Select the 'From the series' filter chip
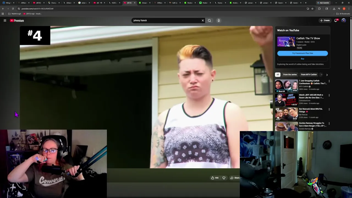352x198 pixels. (290, 75)
